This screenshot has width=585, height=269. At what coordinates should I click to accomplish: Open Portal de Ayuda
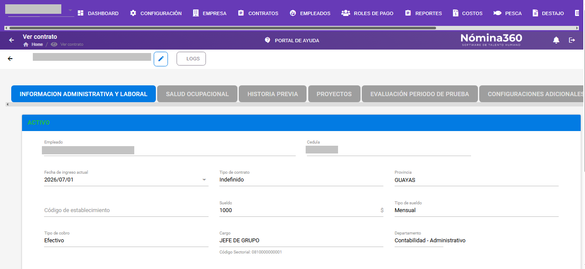[x=297, y=41]
